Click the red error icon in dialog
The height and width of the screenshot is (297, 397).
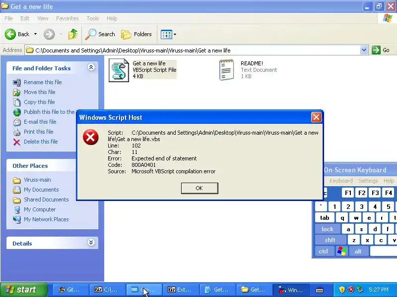(90, 137)
